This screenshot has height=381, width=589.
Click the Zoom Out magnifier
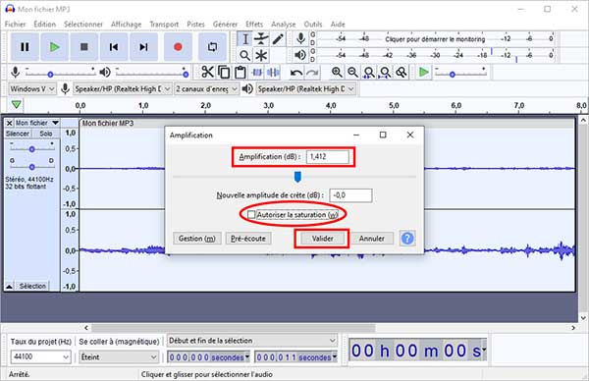[x=352, y=72]
